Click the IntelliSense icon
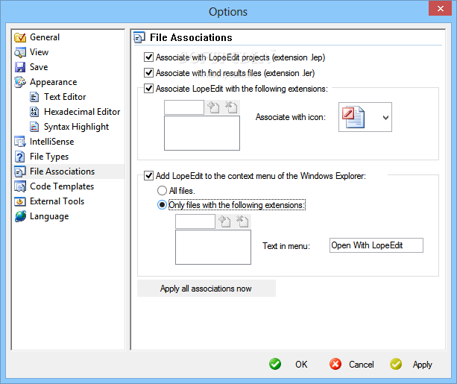Screen dimensions: 457x384 20,142
